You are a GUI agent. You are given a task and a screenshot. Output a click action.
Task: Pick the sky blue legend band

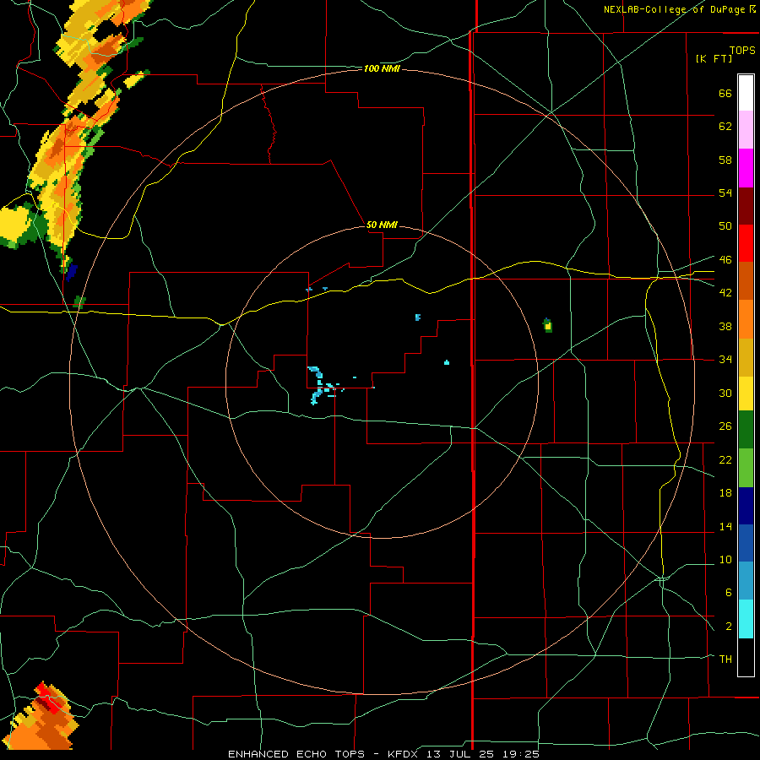(746, 580)
